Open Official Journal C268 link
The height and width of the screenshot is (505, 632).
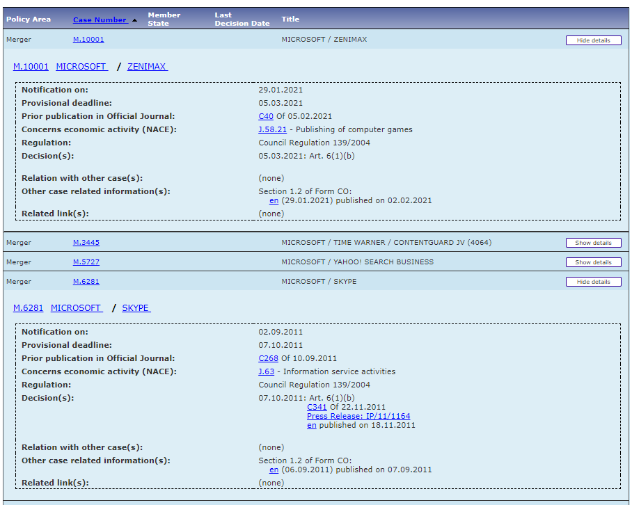pyautogui.click(x=268, y=358)
